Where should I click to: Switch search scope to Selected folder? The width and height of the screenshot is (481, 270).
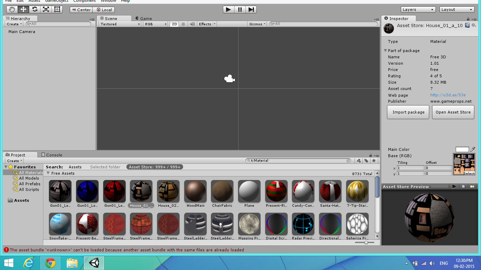[105, 167]
